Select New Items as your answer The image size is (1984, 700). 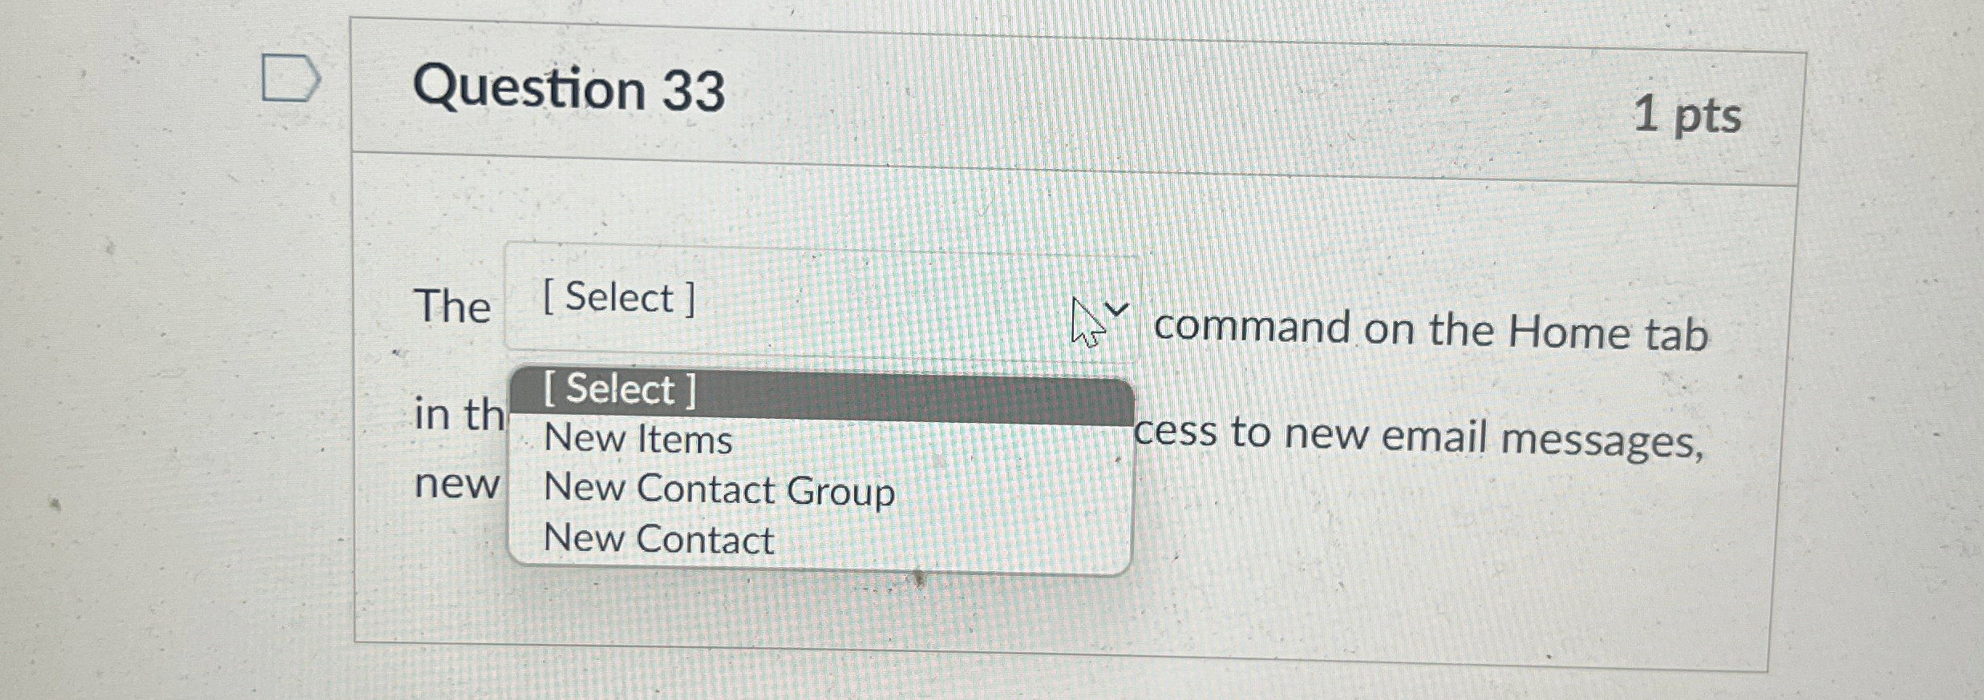tap(638, 439)
